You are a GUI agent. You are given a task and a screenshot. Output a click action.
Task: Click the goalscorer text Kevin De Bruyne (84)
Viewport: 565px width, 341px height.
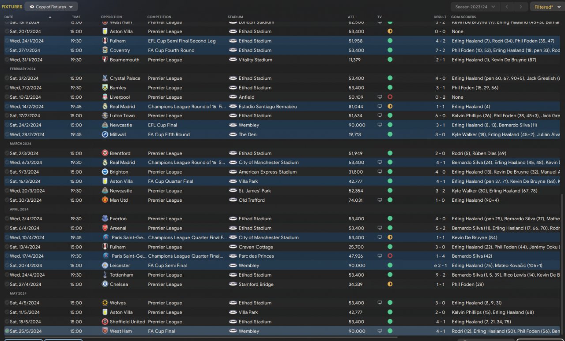(475, 237)
